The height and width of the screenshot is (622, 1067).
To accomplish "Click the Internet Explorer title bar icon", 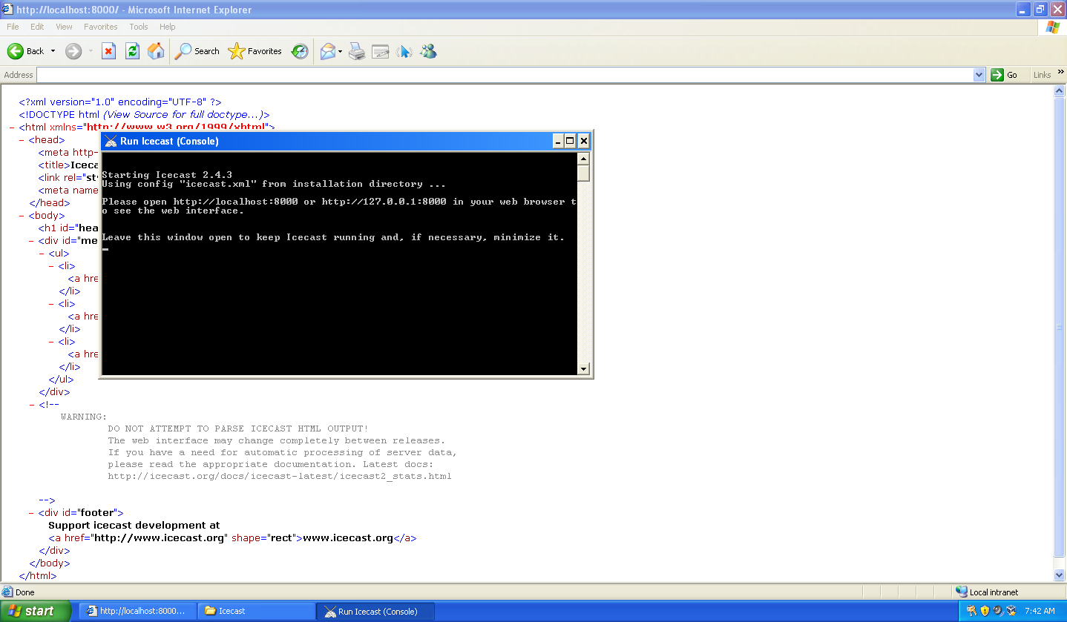I will coord(8,10).
